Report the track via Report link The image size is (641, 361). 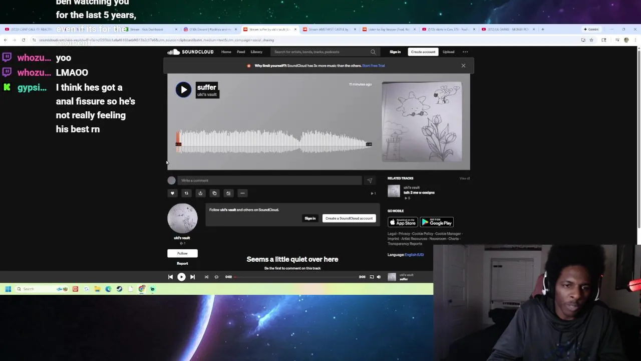point(182,263)
